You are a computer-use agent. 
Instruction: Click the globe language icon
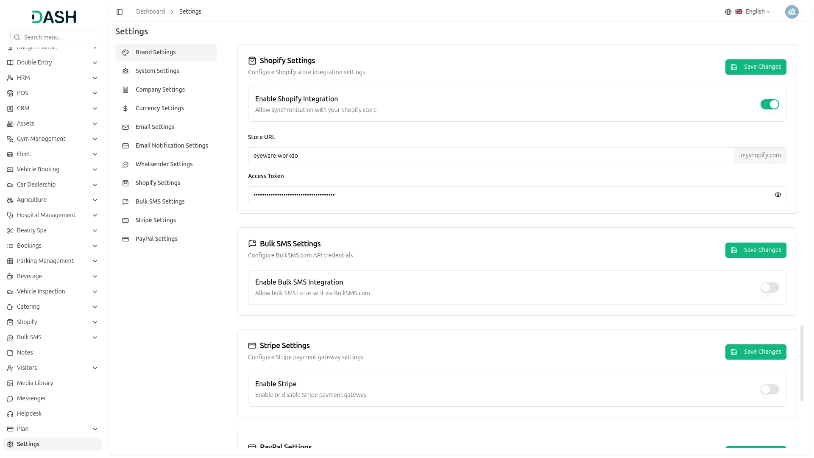728,12
